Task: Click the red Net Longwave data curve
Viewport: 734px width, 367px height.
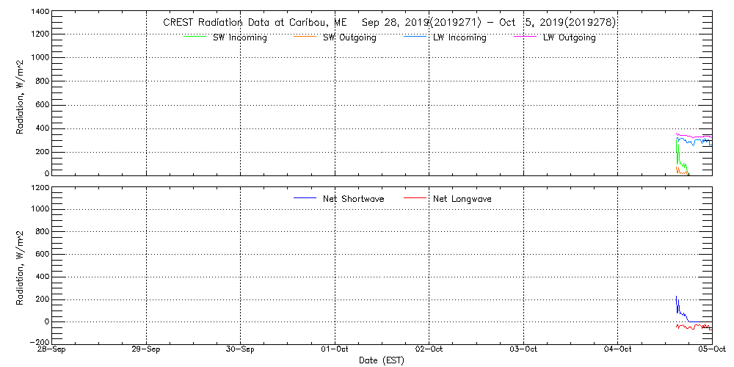Action: click(694, 327)
